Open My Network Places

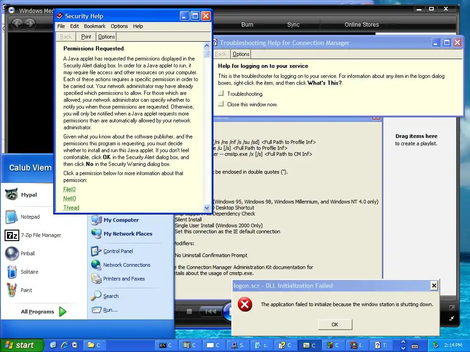(122, 234)
